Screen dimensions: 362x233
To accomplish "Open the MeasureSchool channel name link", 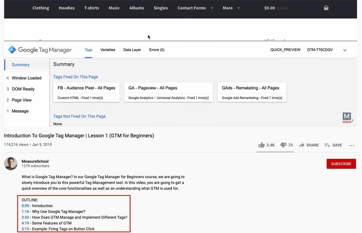I will (35, 161).
